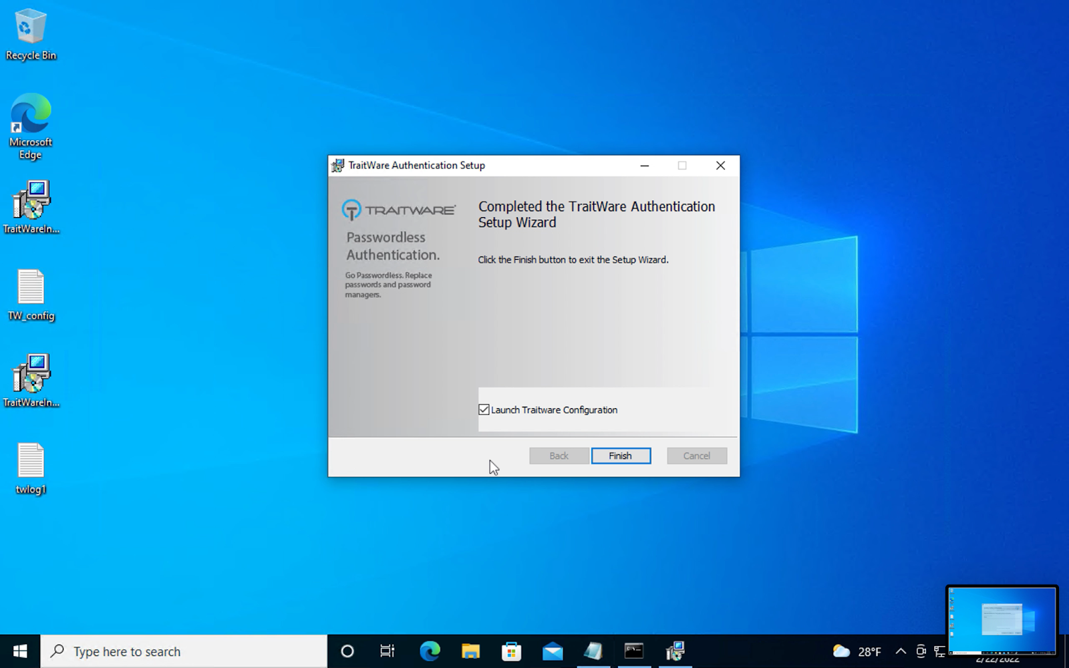Open the 28°F weather widget
This screenshot has width=1069, height=668.
(x=857, y=651)
